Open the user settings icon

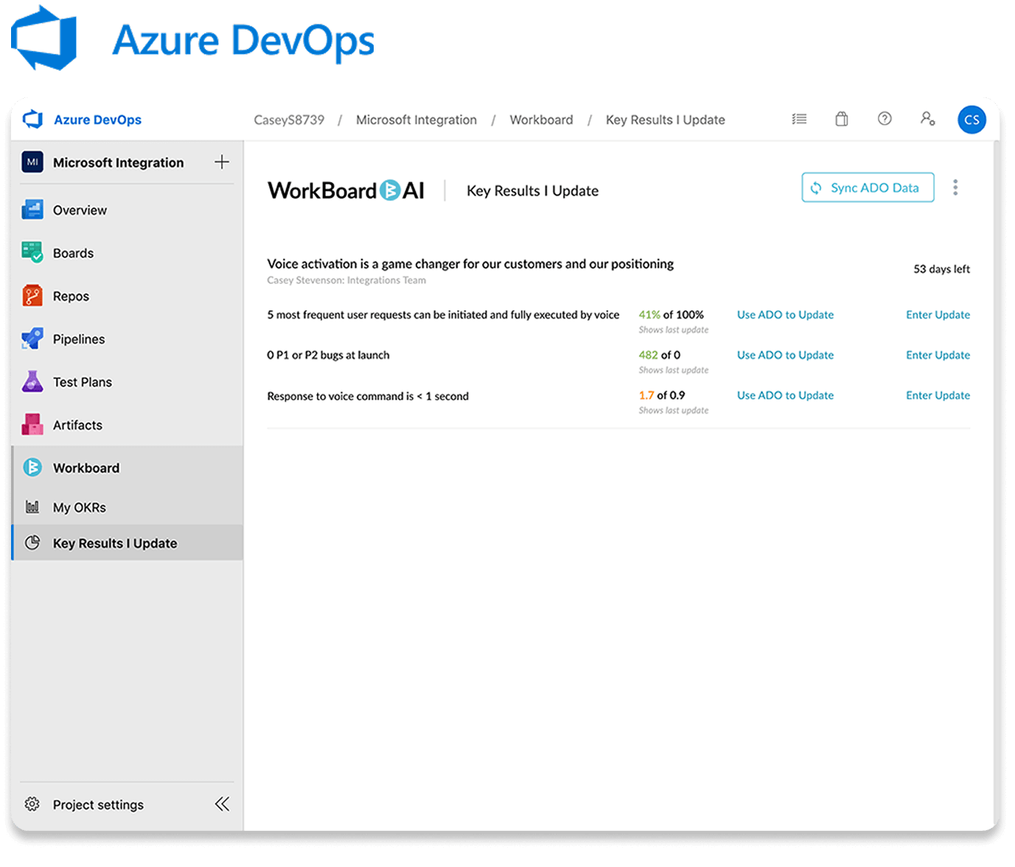(927, 119)
